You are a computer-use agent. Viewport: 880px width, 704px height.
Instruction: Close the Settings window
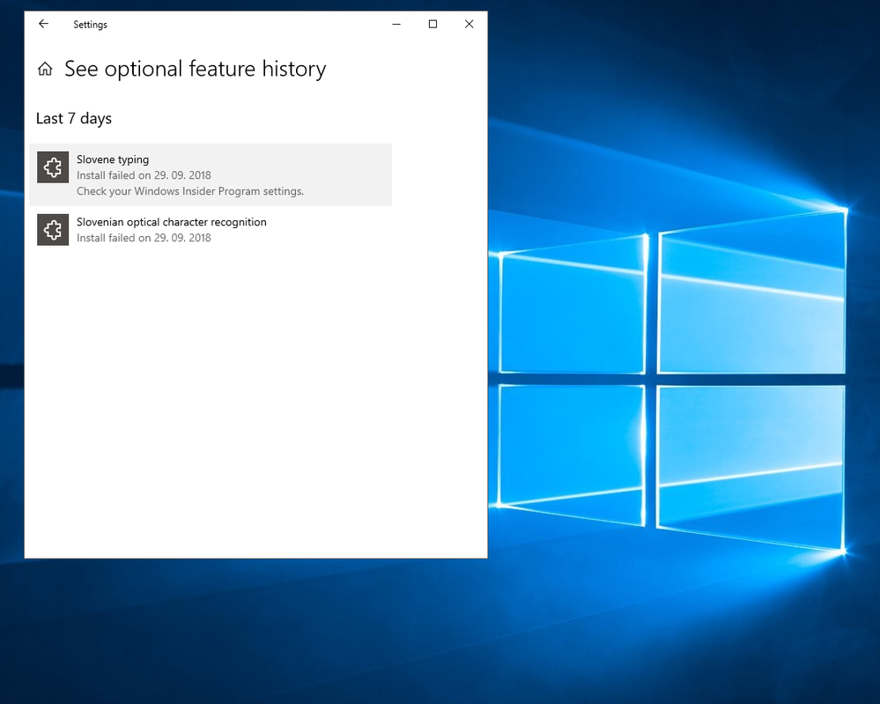(470, 24)
